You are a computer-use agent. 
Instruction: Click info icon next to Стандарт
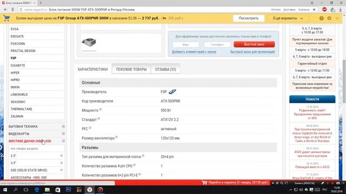pyautogui.click(x=98, y=119)
